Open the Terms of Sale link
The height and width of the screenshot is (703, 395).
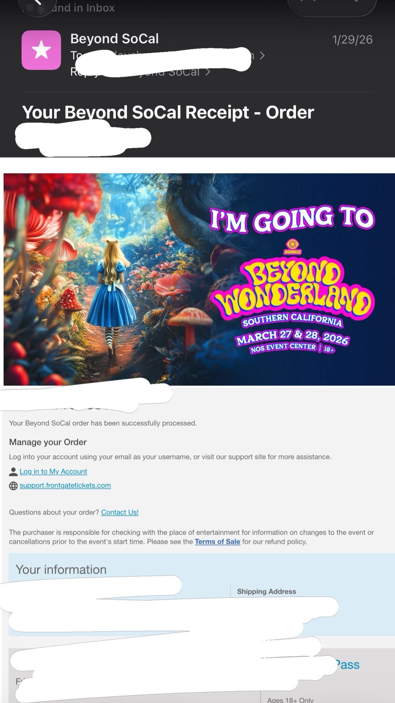pos(218,542)
